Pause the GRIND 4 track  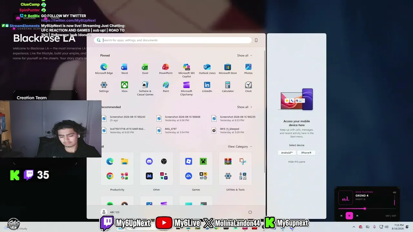point(349,216)
